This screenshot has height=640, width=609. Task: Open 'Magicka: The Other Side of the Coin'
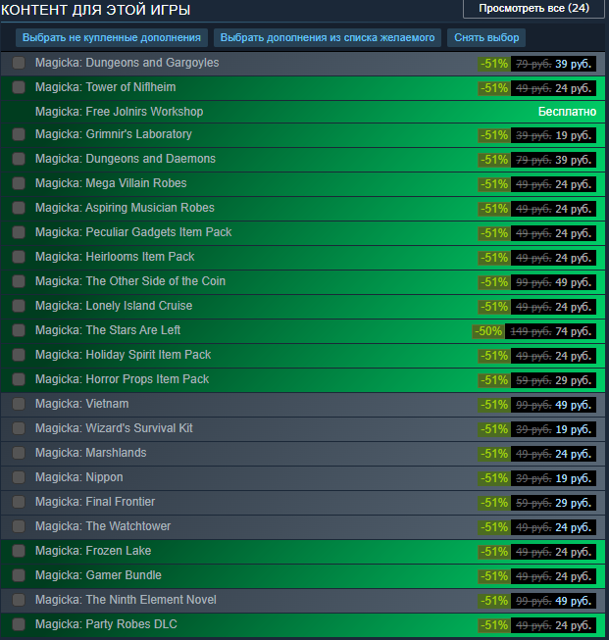pos(130,281)
